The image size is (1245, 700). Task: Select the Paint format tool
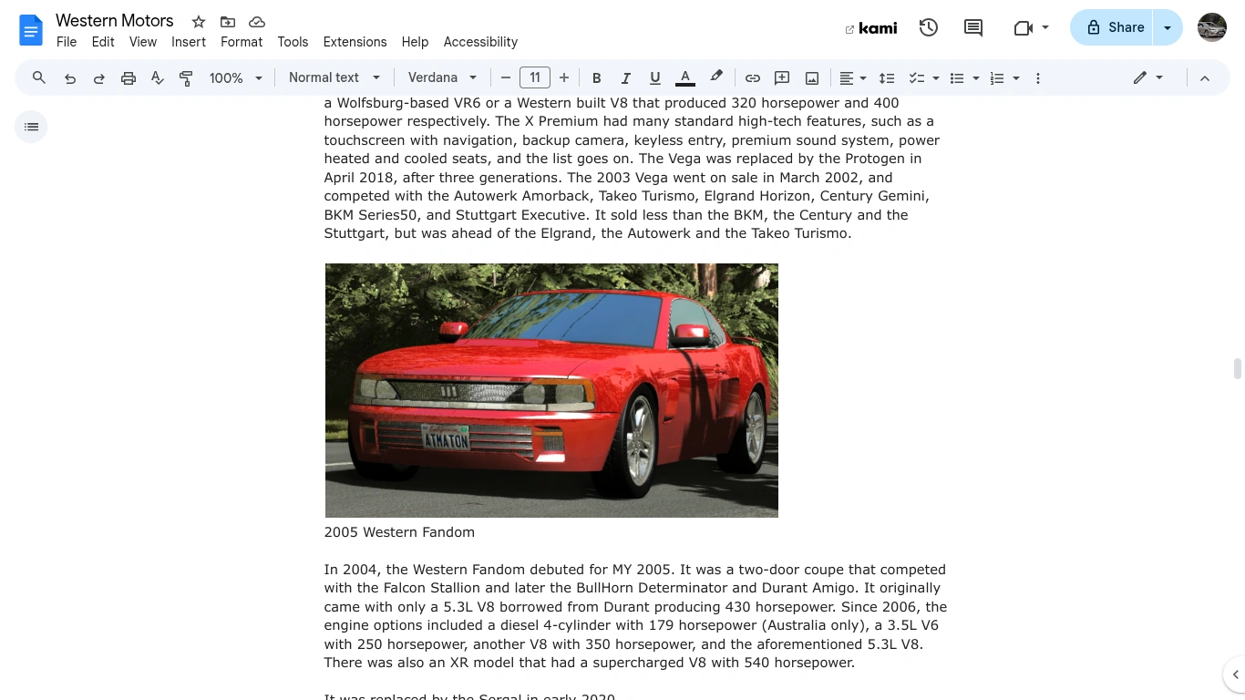[x=186, y=77]
